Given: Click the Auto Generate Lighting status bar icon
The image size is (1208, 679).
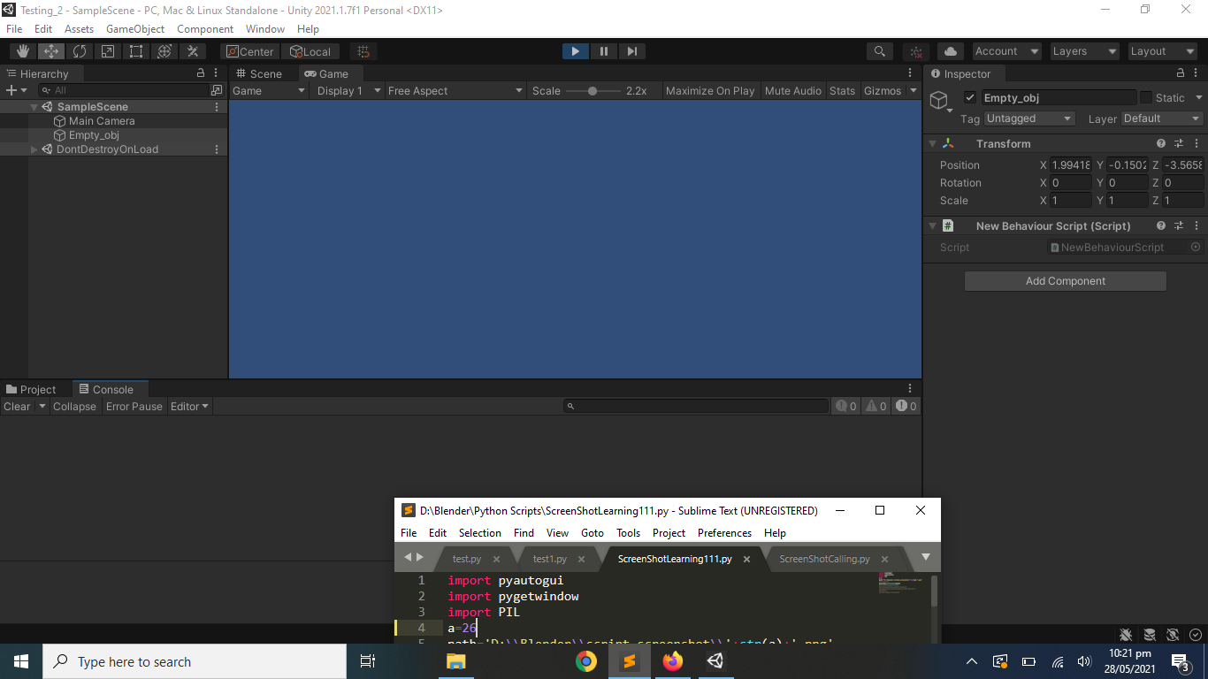Looking at the screenshot, I should point(1173,635).
